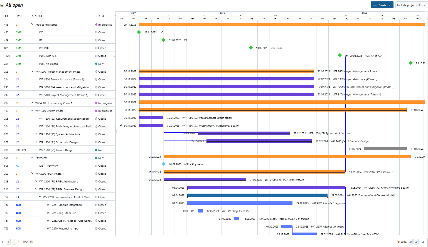Sort by the STATUS column header
The height and width of the screenshot is (247, 428).
coord(100,16)
